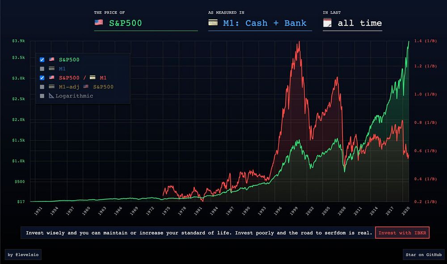The image size is (447, 264).
Task: Open the 'M1: Cash + Bank' measure dropdown
Action: pos(260,23)
